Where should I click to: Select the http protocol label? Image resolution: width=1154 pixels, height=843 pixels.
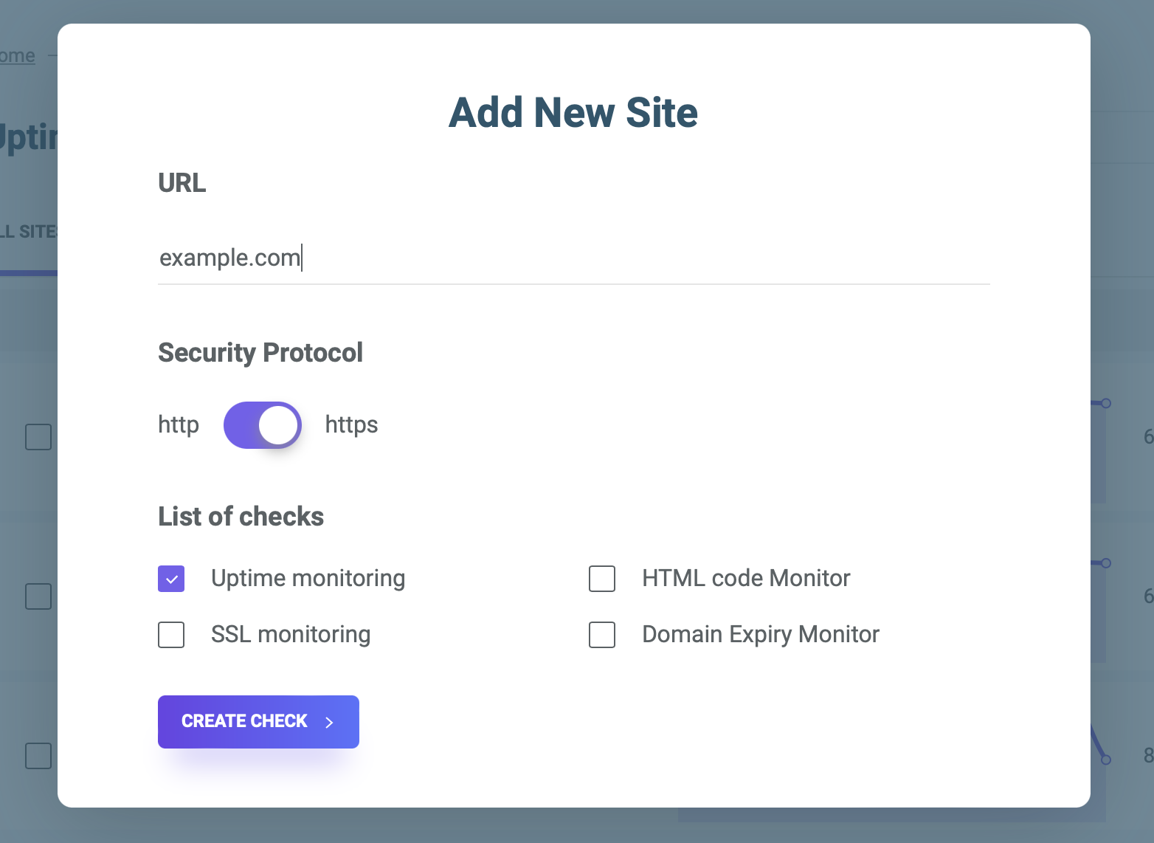coord(179,425)
